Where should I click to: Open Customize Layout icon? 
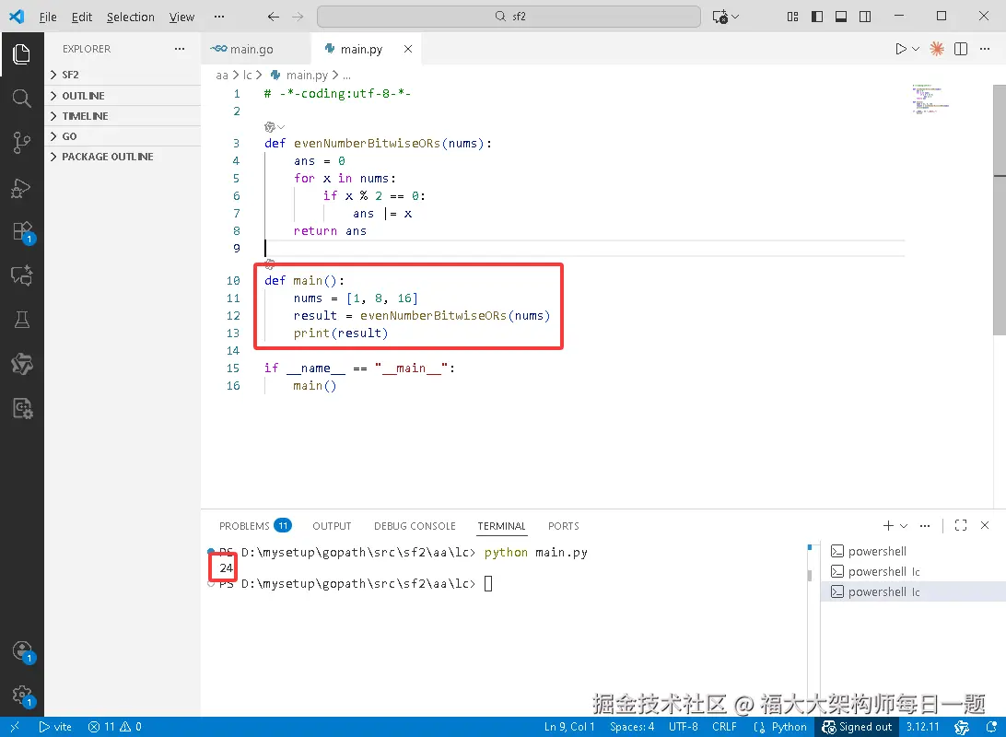(x=793, y=17)
